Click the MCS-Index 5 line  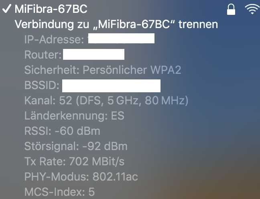pyautogui.click(x=59, y=191)
